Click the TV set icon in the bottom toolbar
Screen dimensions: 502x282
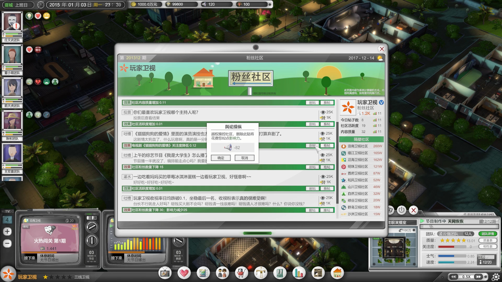(165, 273)
